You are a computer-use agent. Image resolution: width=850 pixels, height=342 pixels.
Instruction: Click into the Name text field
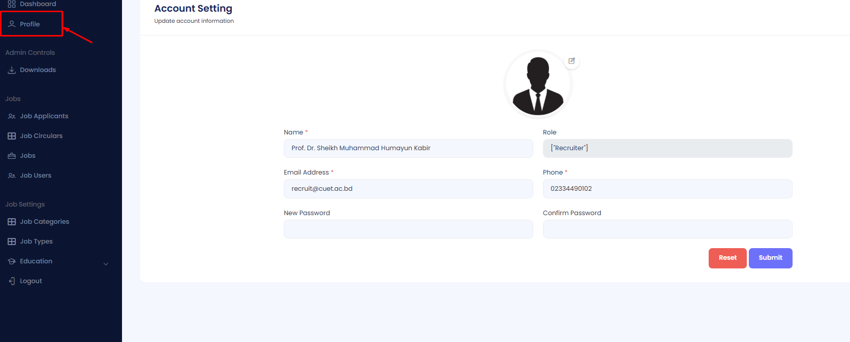click(x=408, y=148)
